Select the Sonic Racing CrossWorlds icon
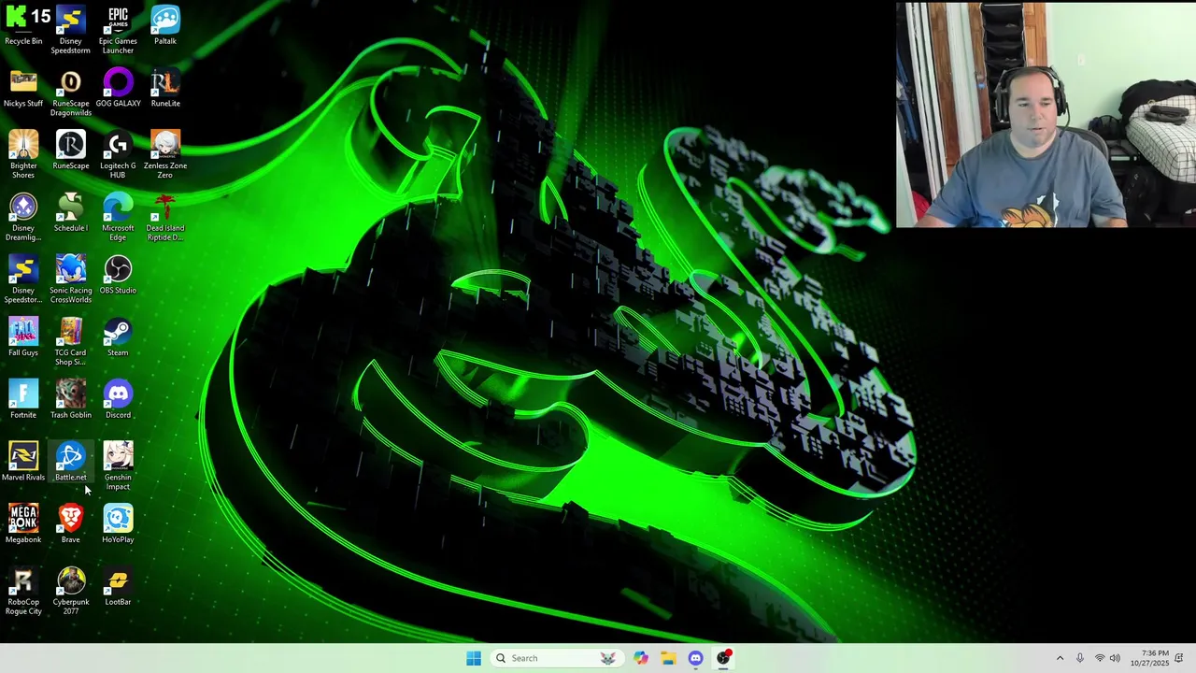Image resolution: width=1196 pixels, height=673 pixels. pos(70,279)
